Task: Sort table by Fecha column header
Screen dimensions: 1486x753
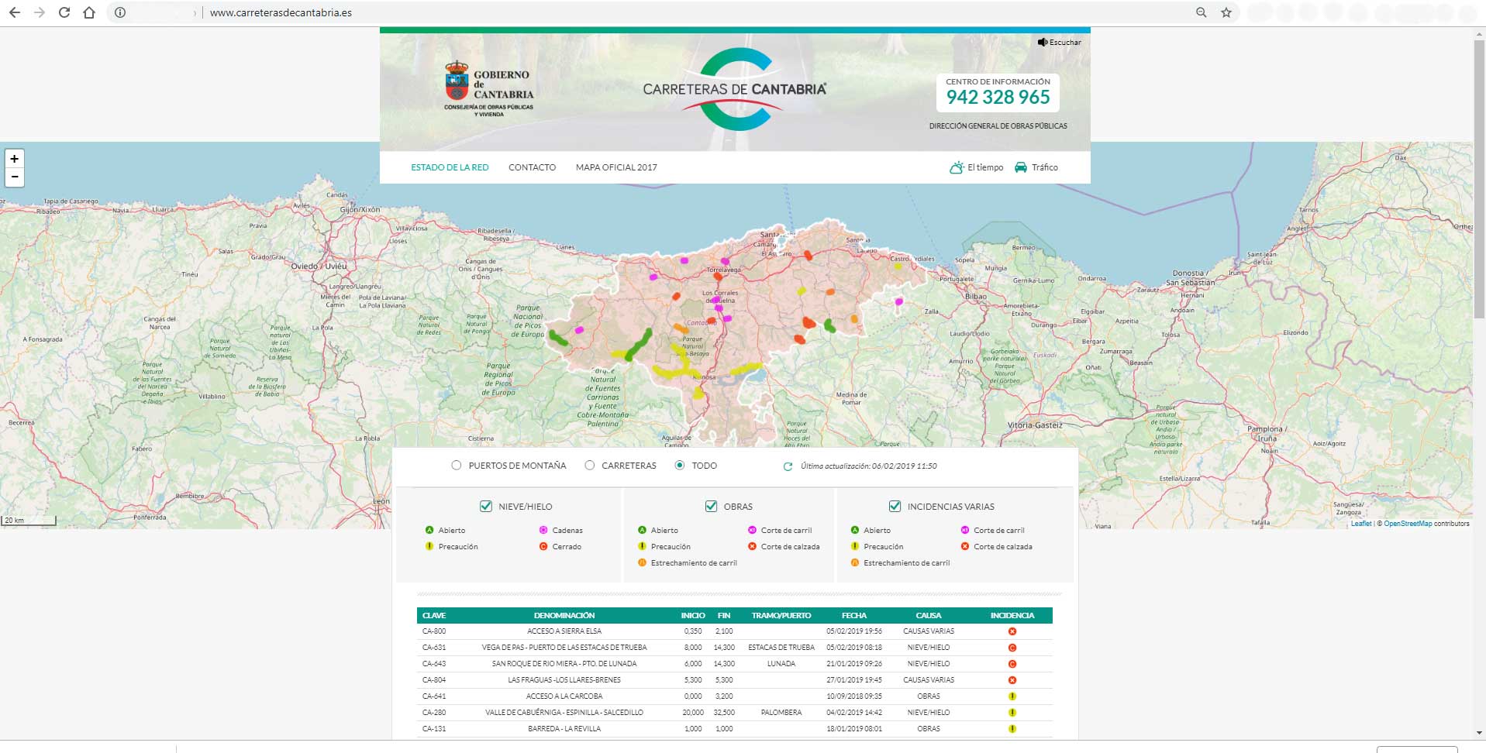Action: (853, 616)
